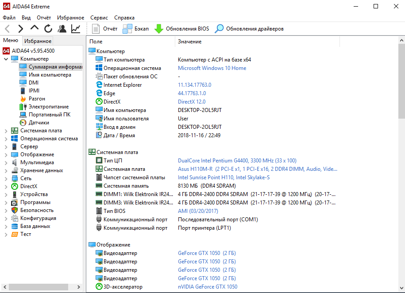Select the Электропитание tree item
Image resolution: width=405 pixels, height=293 pixels.
(x=44, y=107)
